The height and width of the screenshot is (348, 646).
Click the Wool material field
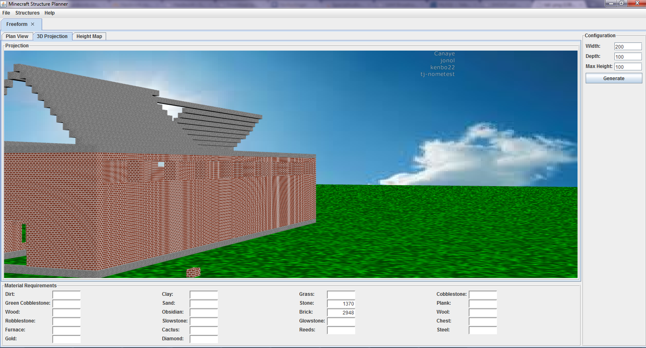point(483,312)
